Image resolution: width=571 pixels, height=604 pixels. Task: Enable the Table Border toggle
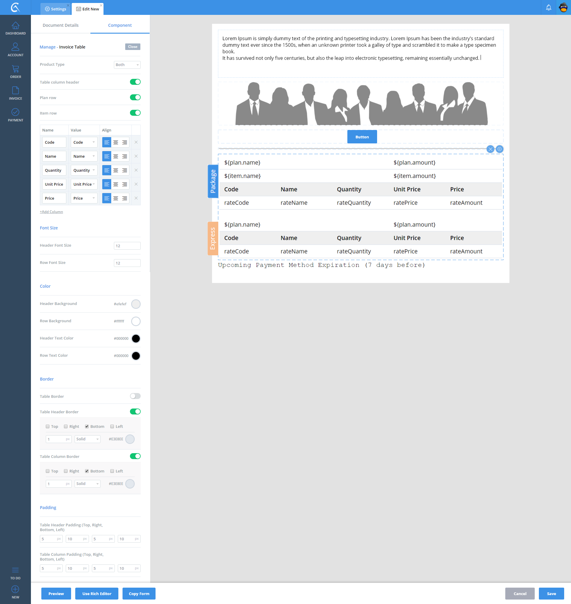pos(135,396)
